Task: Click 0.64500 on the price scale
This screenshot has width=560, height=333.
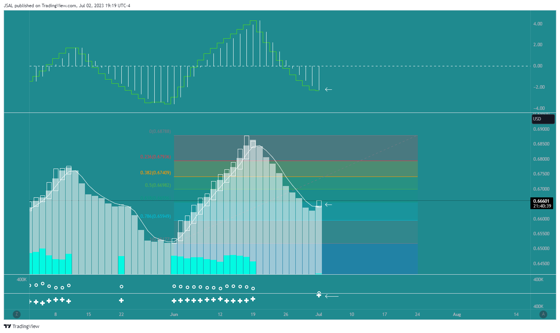Action: pyautogui.click(x=541, y=264)
